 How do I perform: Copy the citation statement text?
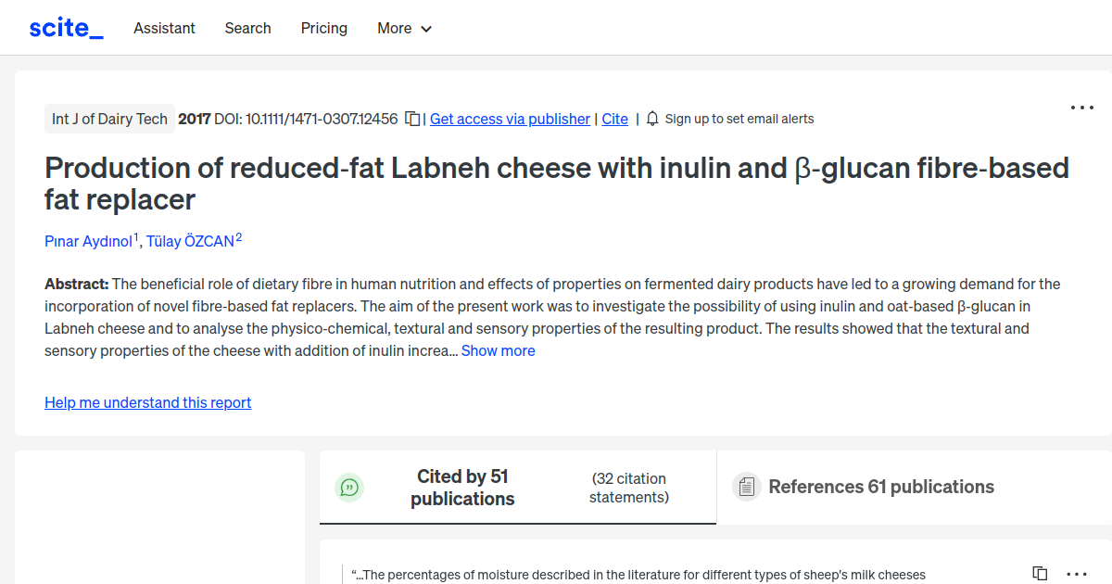pos(1040,573)
